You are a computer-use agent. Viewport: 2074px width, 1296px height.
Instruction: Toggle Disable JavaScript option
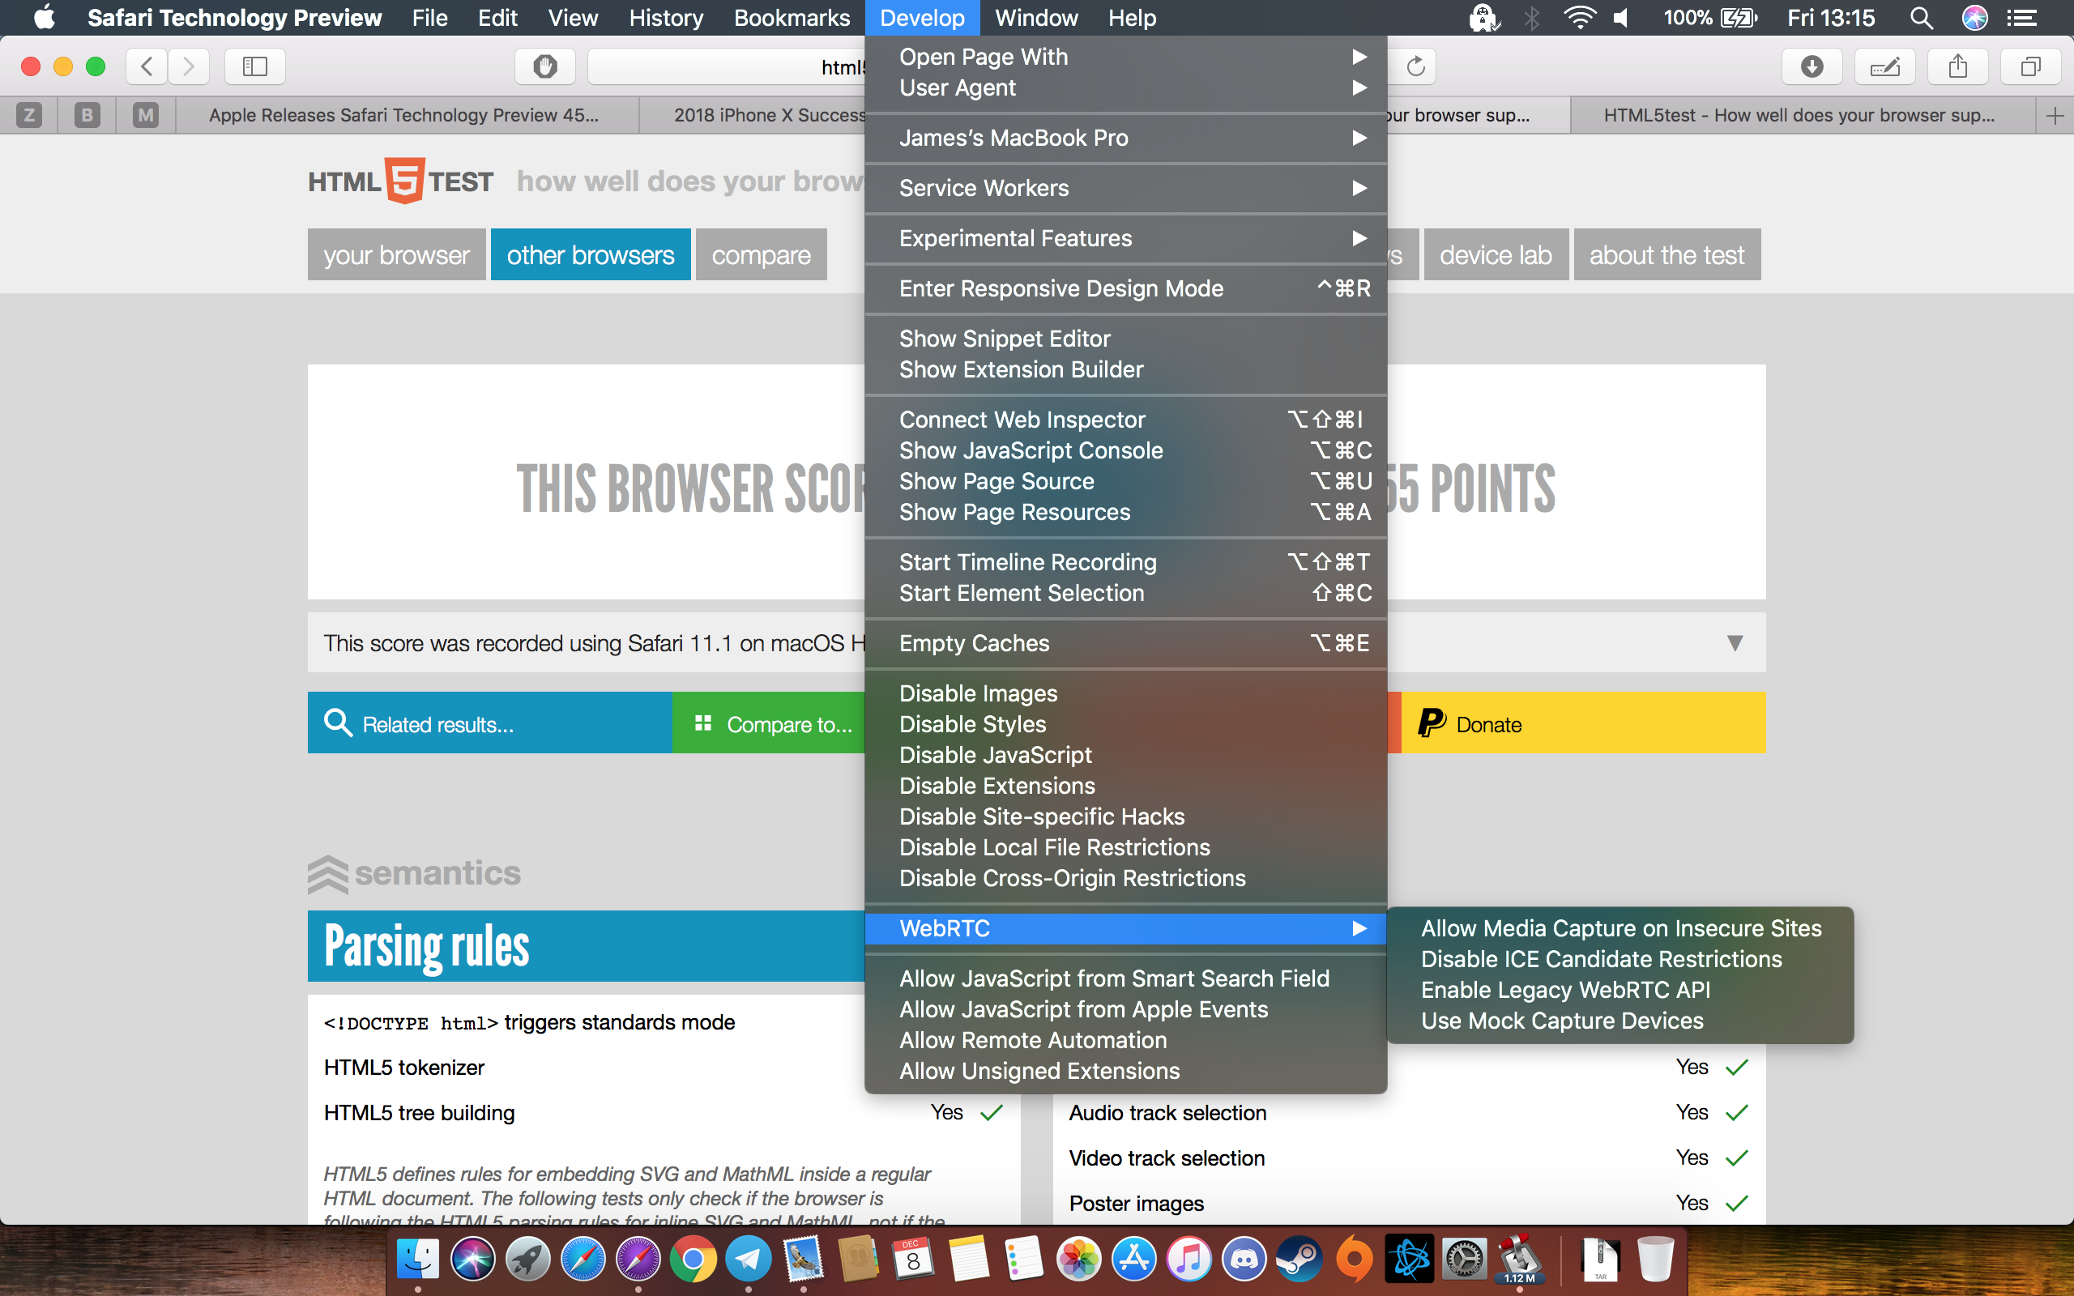point(1125,755)
